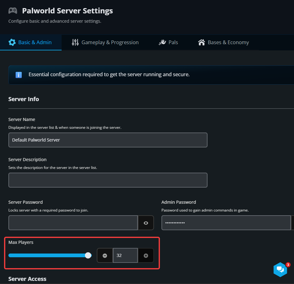Click the Max Players value field
The width and height of the screenshot is (294, 284).
[x=125, y=255]
